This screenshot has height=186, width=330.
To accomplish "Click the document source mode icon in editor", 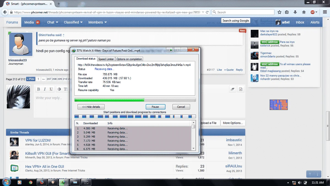I will point(241,89).
